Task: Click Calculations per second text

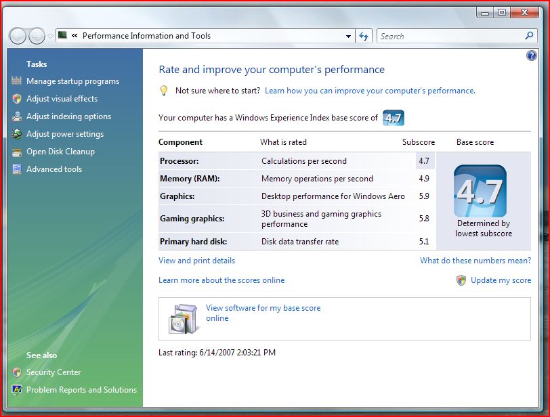Action: point(303,161)
